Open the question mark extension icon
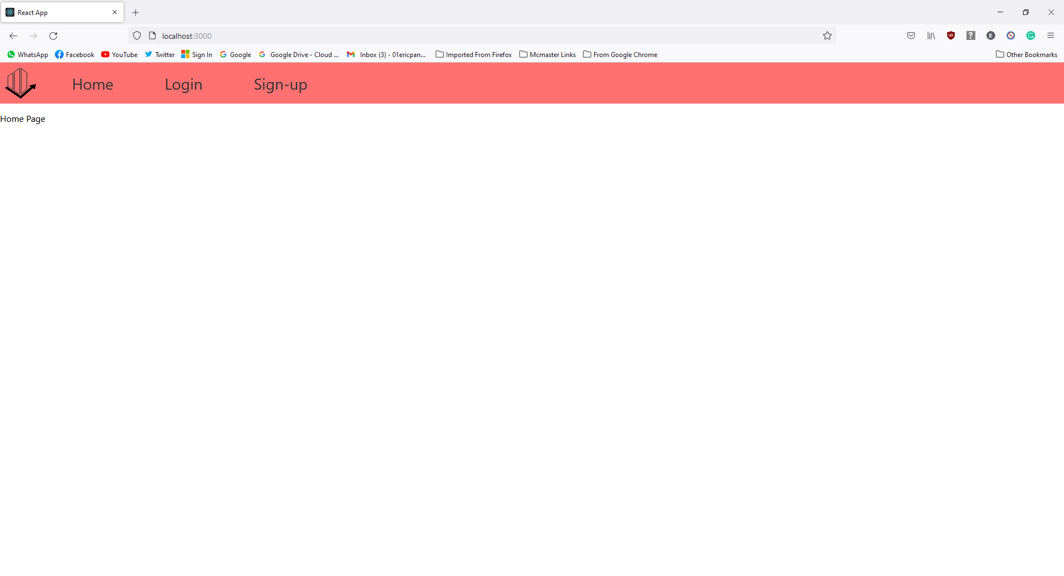This screenshot has height=576, width=1064. (x=971, y=35)
